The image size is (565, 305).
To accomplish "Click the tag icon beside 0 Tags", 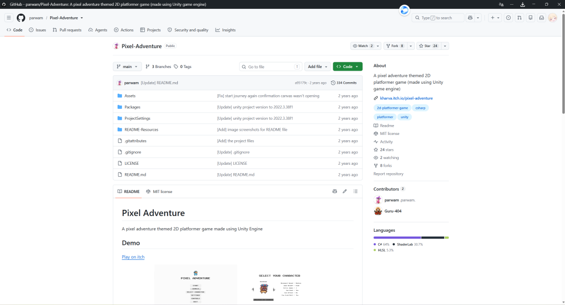I will pos(176,66).
